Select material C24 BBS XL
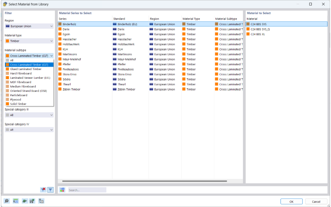331x207 pixels. pos(287,34)
